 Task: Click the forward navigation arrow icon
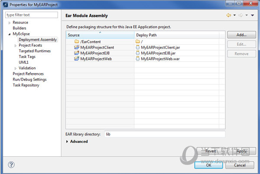(240, 15)
